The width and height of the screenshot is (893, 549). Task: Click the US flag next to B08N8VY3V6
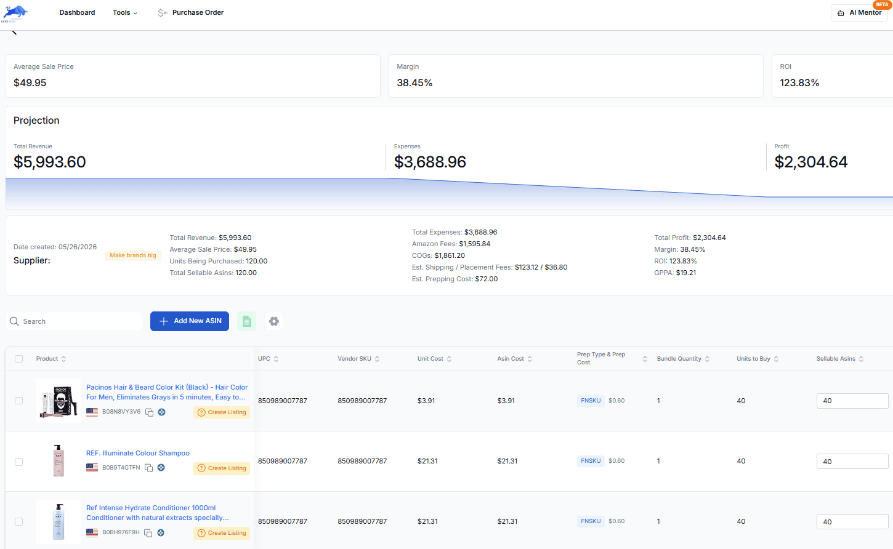(x=92, y=412)
